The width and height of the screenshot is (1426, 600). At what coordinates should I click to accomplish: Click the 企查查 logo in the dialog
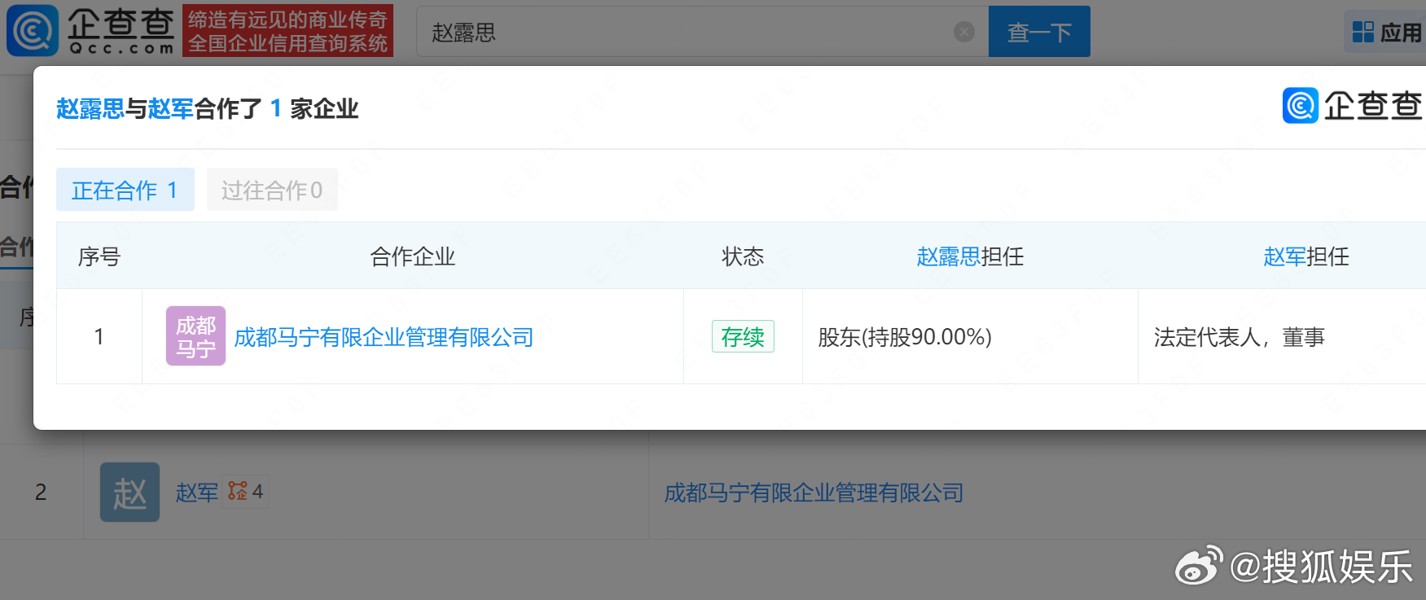pyautogui.click(x=1353, y=105)
